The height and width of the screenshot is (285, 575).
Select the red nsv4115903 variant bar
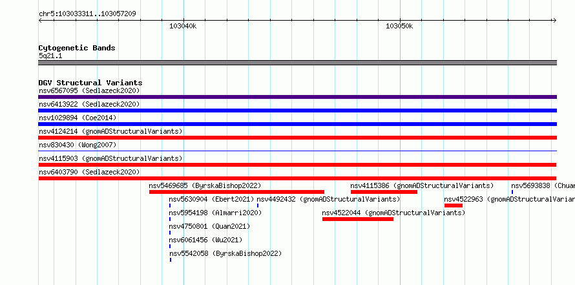tap(297, 165)
